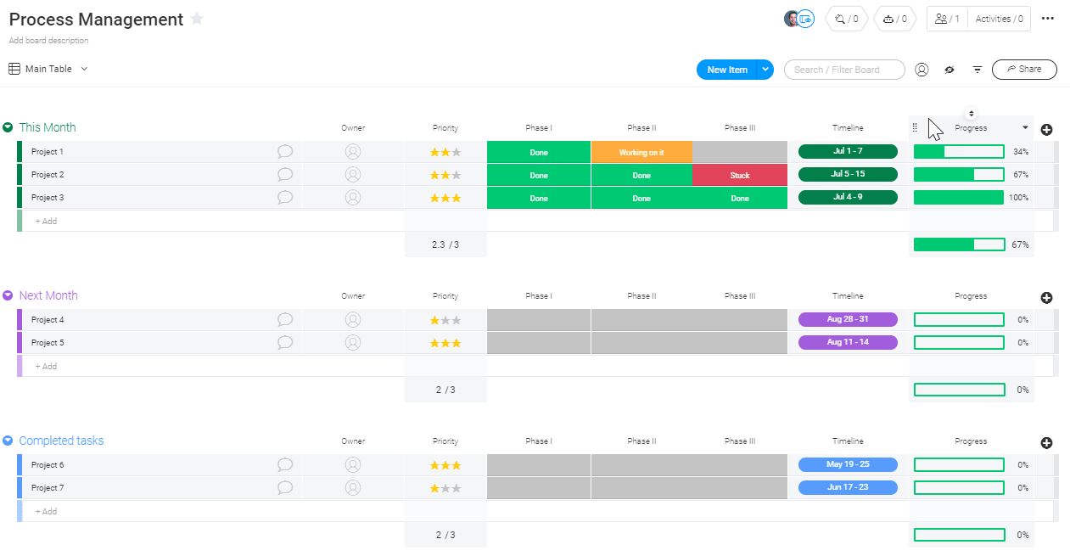Assign an owner avatar to Project 4
The width and height of the screenshot is (1070, 556).
pyautogui.click(x=353, y=319)
